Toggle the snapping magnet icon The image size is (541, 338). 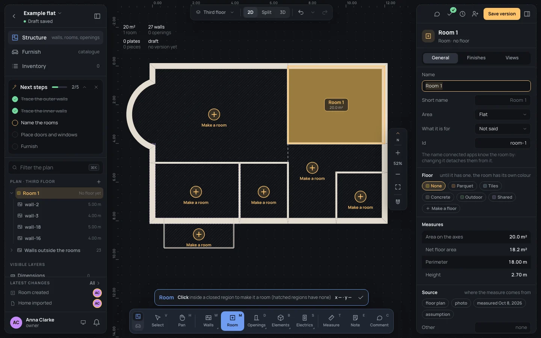point(398,202)
